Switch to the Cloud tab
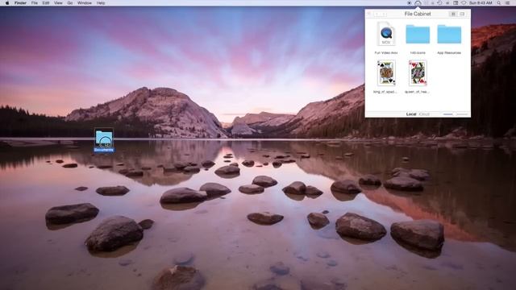The image size is (516, 290). pyautogui.click(x=424, y=114)
